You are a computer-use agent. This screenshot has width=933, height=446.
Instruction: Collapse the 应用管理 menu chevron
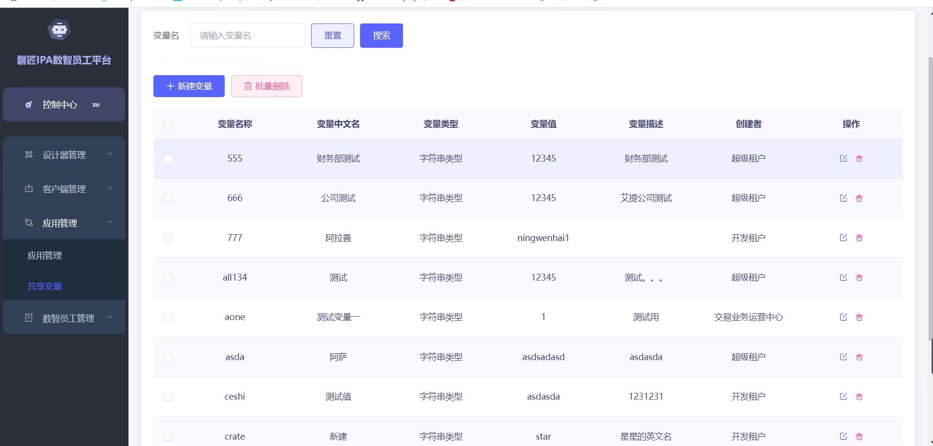(109, 222)
